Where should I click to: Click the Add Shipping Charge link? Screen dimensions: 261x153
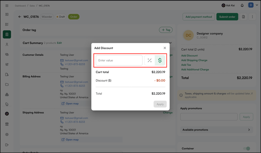[194, 60]
